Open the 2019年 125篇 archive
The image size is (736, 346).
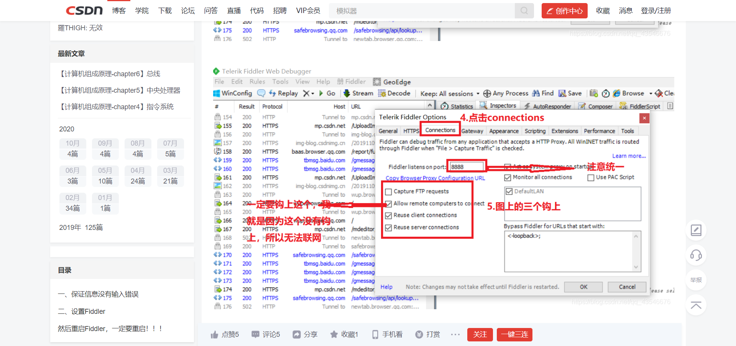coord(81,228)
